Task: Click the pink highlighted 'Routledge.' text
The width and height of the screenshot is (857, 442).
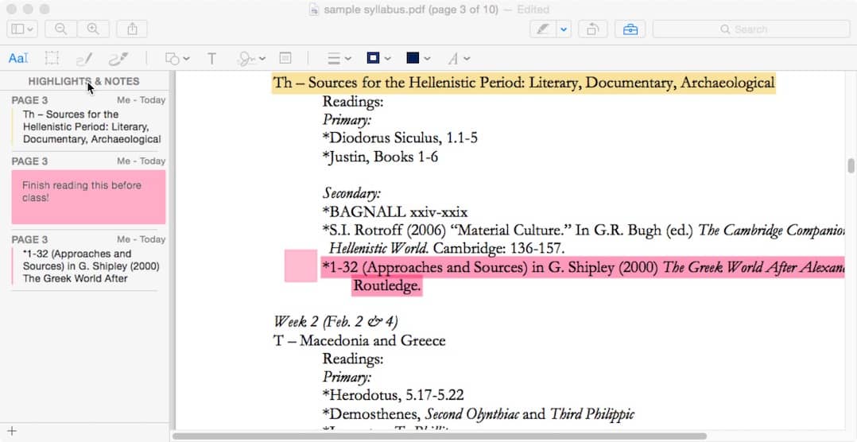Action: 387,285
